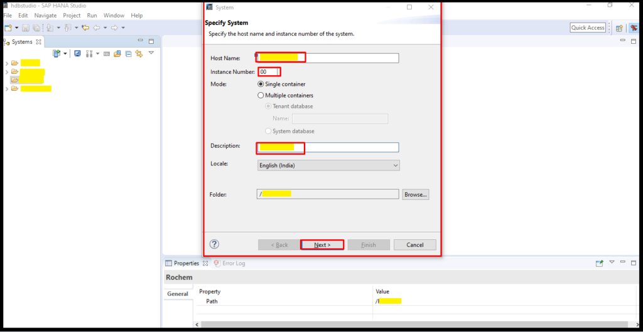Screen dimensions: 643x332
Task: Click the Browse... button for Folder
Action: pos(416,195)
